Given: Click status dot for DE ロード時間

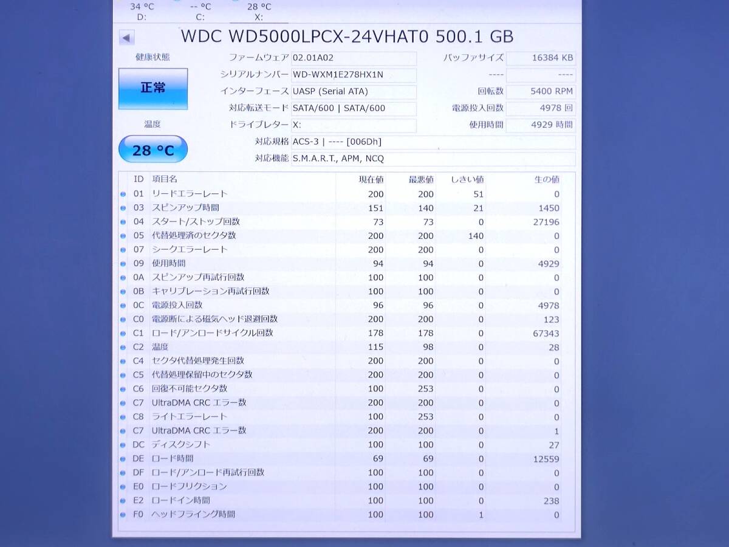Looking at the screenshot, I should [x=123, y=459].
